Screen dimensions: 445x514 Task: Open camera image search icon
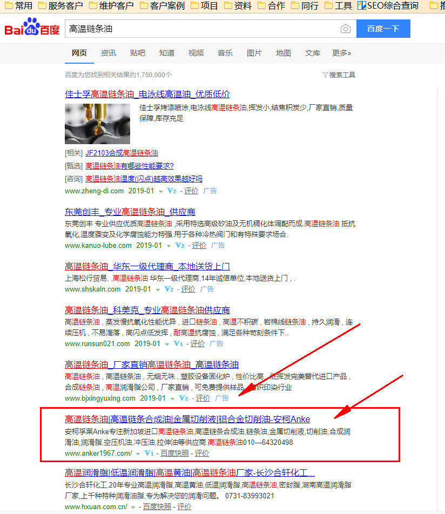pos(345,29)
